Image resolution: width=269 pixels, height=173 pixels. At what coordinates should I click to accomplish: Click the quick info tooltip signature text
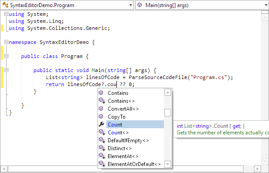click(x=211, y=126)
